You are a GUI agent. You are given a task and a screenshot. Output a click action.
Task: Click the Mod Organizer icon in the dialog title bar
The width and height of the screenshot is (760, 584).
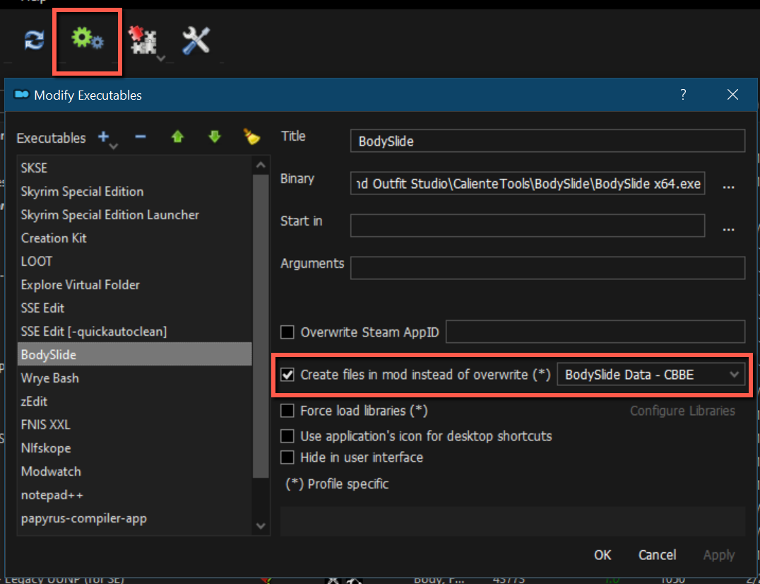coord(22,95)
